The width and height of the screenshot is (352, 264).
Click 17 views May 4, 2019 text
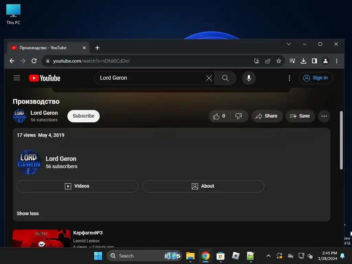pyautogui.click(x=41, y=135)
